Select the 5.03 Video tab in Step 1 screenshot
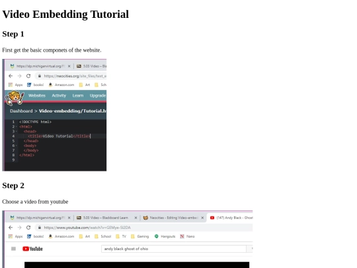The image size is (357, 268). (91, 66)
